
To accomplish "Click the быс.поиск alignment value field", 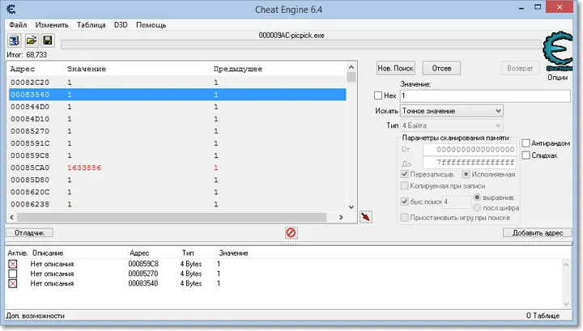I will coord(456,202).
